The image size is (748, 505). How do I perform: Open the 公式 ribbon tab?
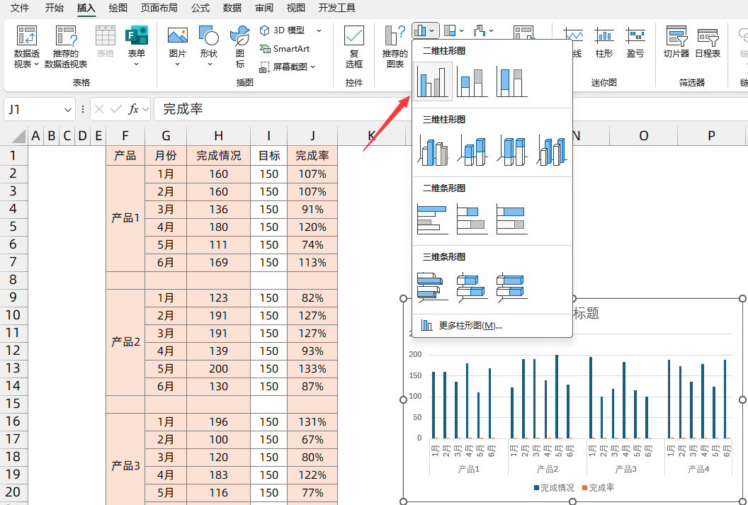pyautogui.click(x=200, y=8)
